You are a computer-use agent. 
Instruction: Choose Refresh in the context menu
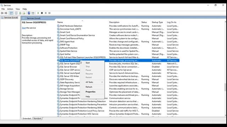point(92,87)
